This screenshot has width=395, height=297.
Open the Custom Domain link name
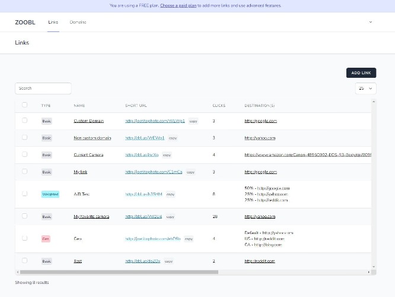click(89, 121)
